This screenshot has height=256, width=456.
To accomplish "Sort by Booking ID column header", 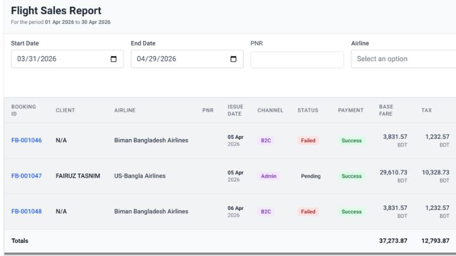I will pos(23,111).
